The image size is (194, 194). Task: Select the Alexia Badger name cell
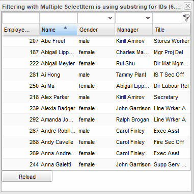point(59,108)
